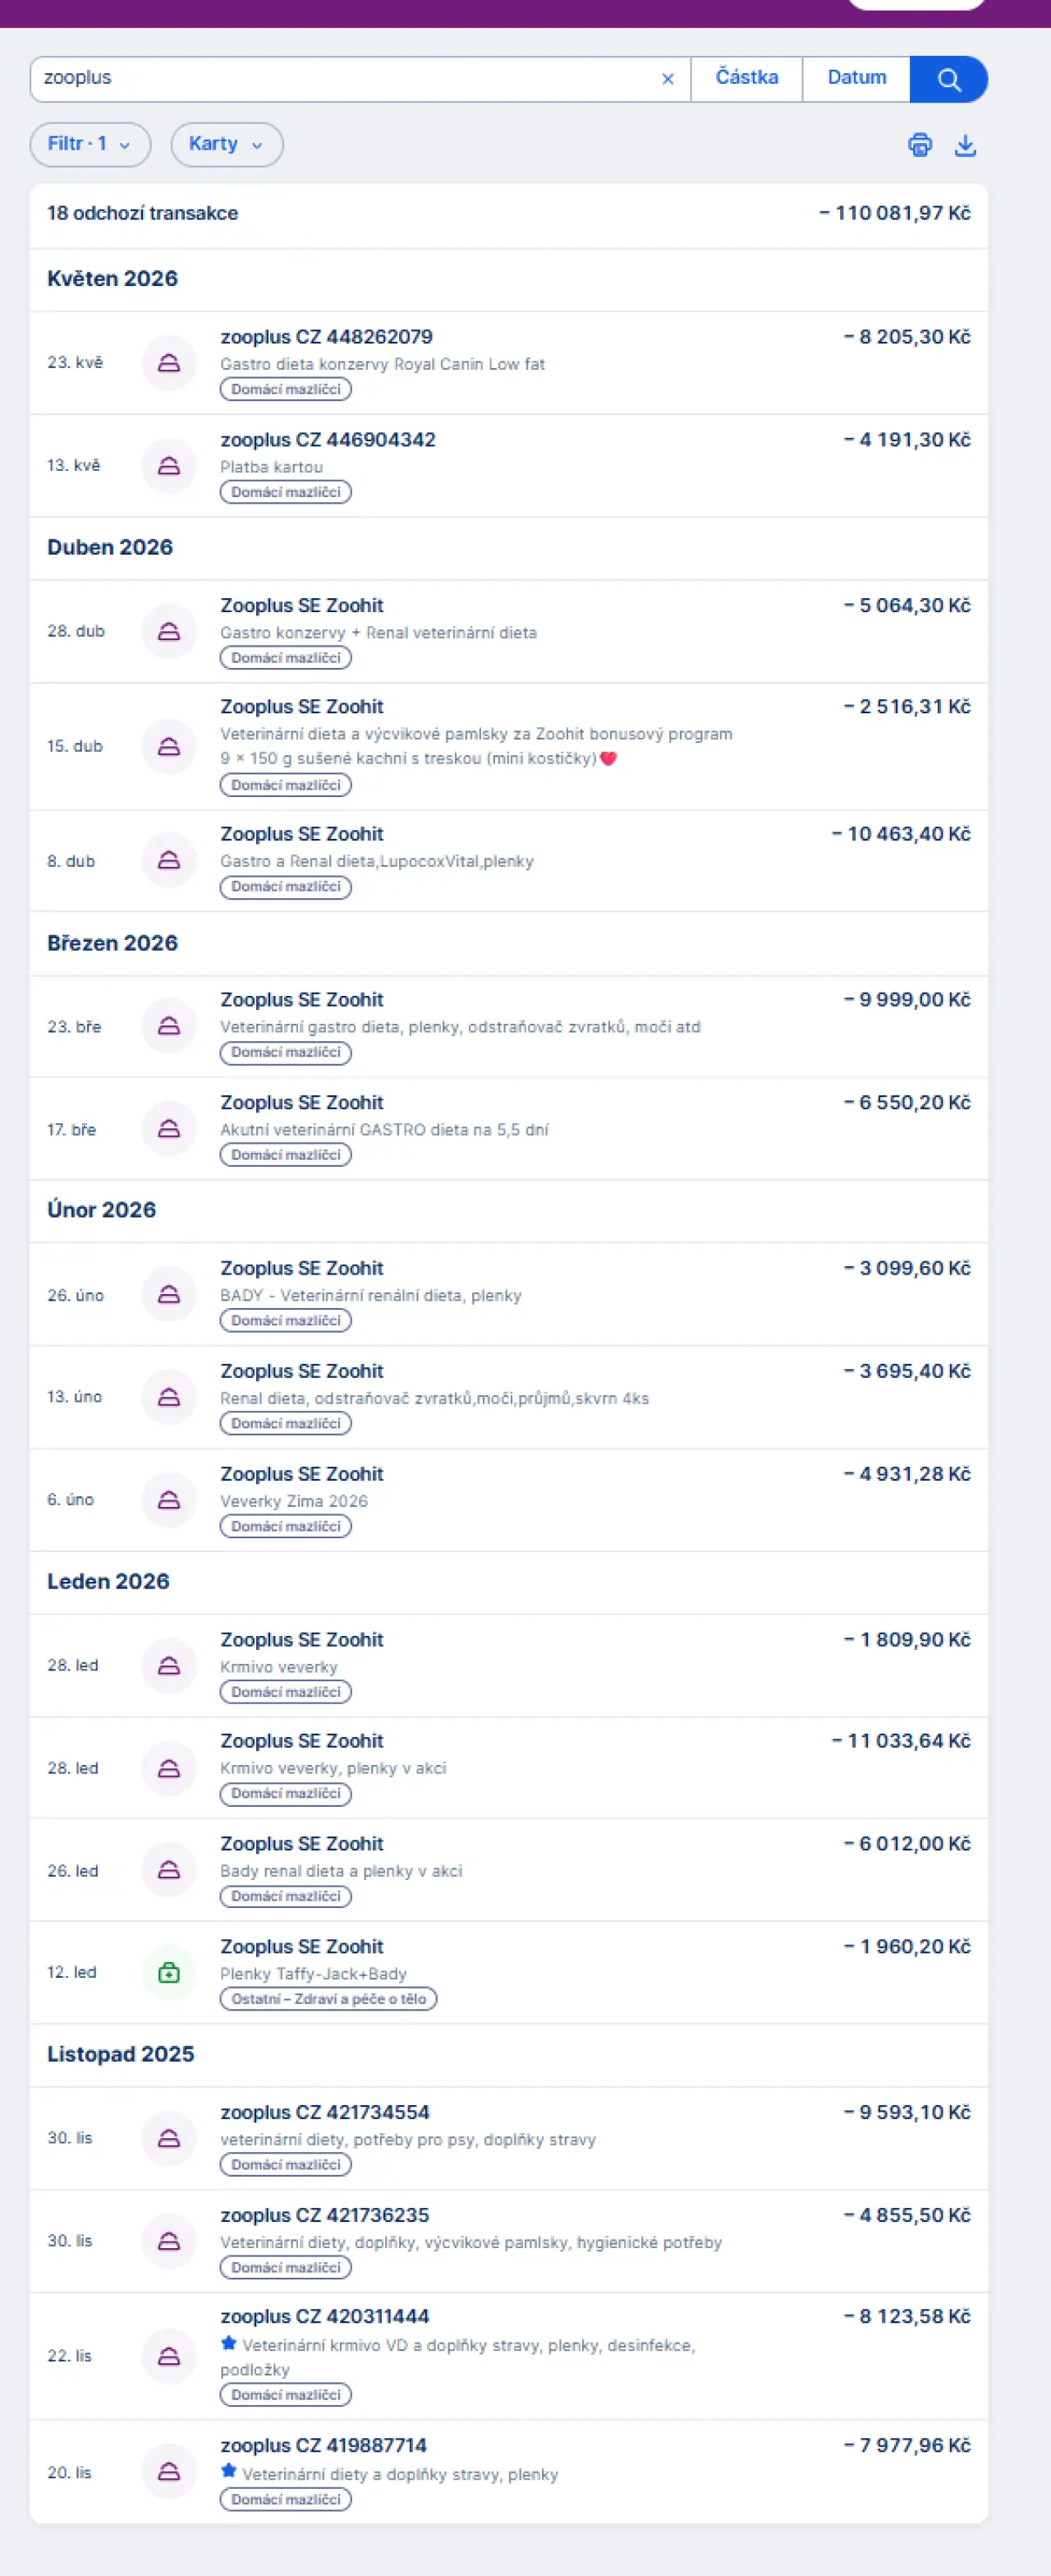
Task: Open the 10 463,40 Kč Zoohit transaction
Action: click(508, 860)
